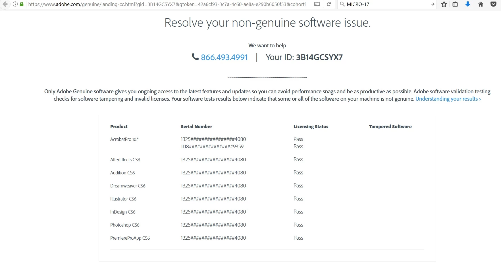
Task: Show downloads via the blue arrow
Action: [468, 4]
